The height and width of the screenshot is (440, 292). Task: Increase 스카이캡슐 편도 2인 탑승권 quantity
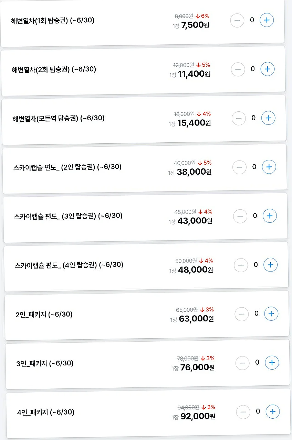269,167
